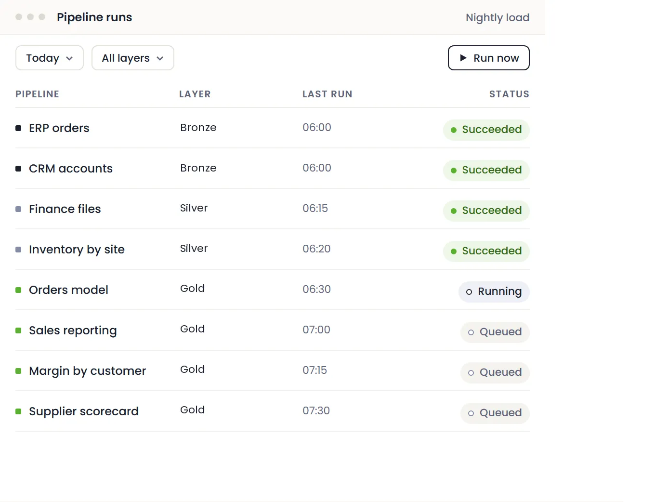Click the grey square icon beside Inventory by site
655x502 pixels.
pyautogui.click(x=18, y=250)
